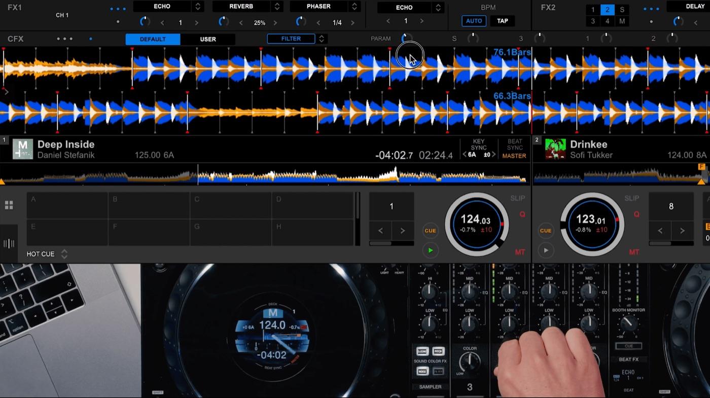The height and width of the screenshot is (398, 710).
Task: Decrease REVERB 25% value left arrow
Action: tap(241, 23)
